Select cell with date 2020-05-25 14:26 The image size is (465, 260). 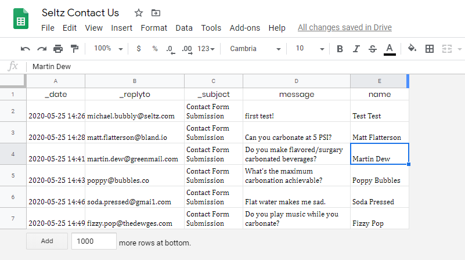pos(56,111)
